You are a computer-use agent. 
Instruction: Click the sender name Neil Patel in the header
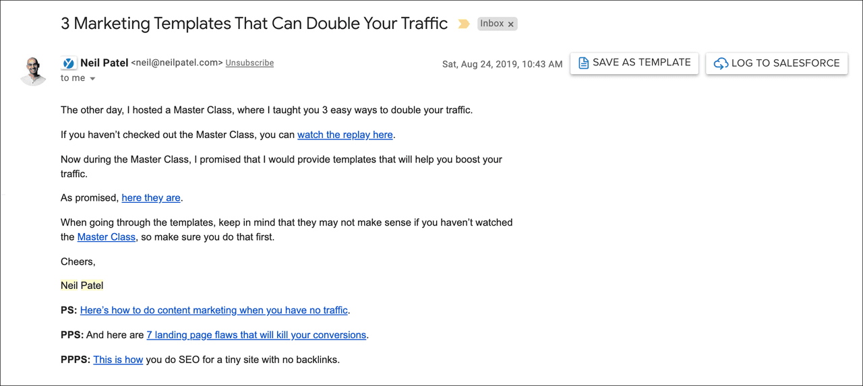104,63
